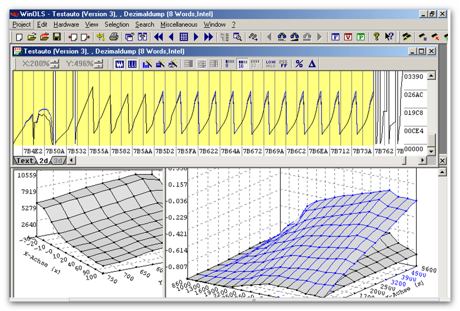
Task: Click the down arrow of the hex value scrollbar
Action: coord(431,151)
